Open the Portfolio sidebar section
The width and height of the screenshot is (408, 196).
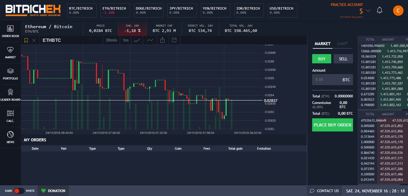point(10,73)
